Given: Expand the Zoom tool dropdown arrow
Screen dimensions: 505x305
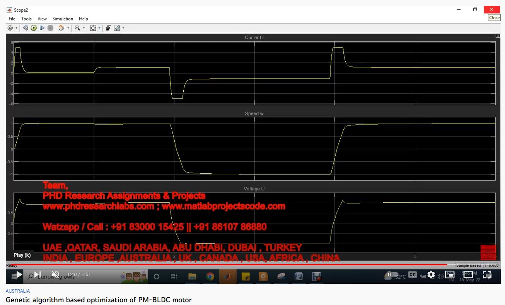Looking at the screenshot, I should (84, 28).
